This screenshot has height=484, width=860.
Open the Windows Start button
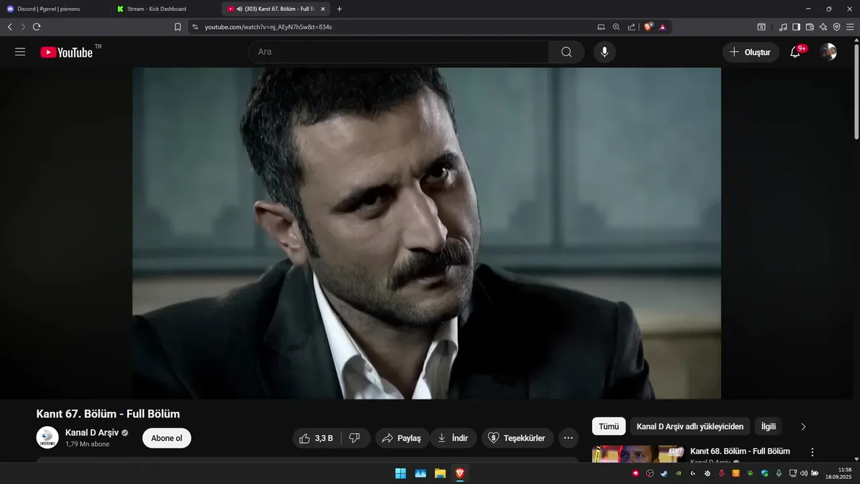point(400,473)
